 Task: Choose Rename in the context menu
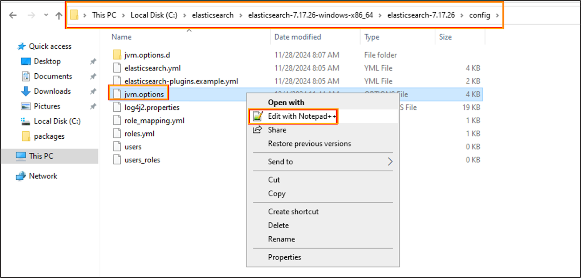click(281, 239)
